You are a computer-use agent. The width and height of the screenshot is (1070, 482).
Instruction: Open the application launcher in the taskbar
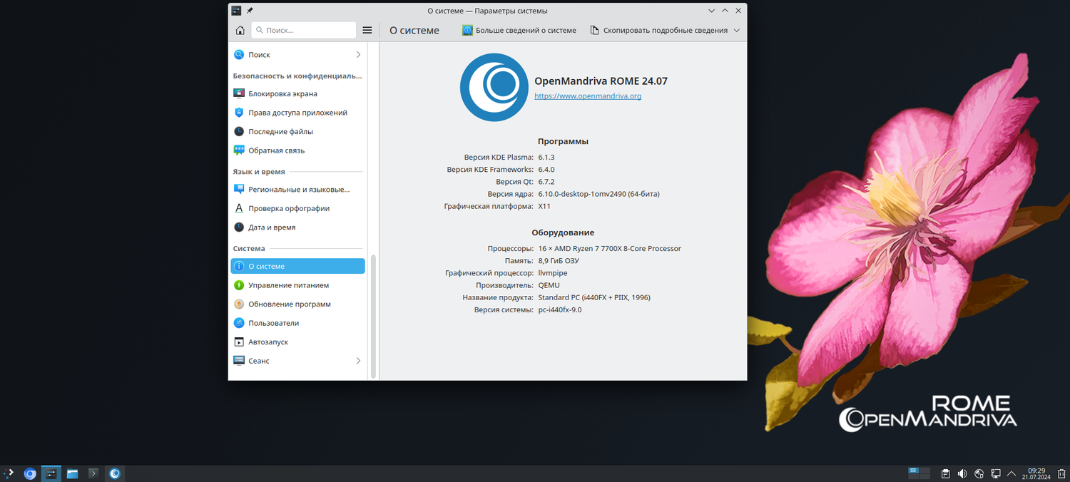click(x=9, y=473)
